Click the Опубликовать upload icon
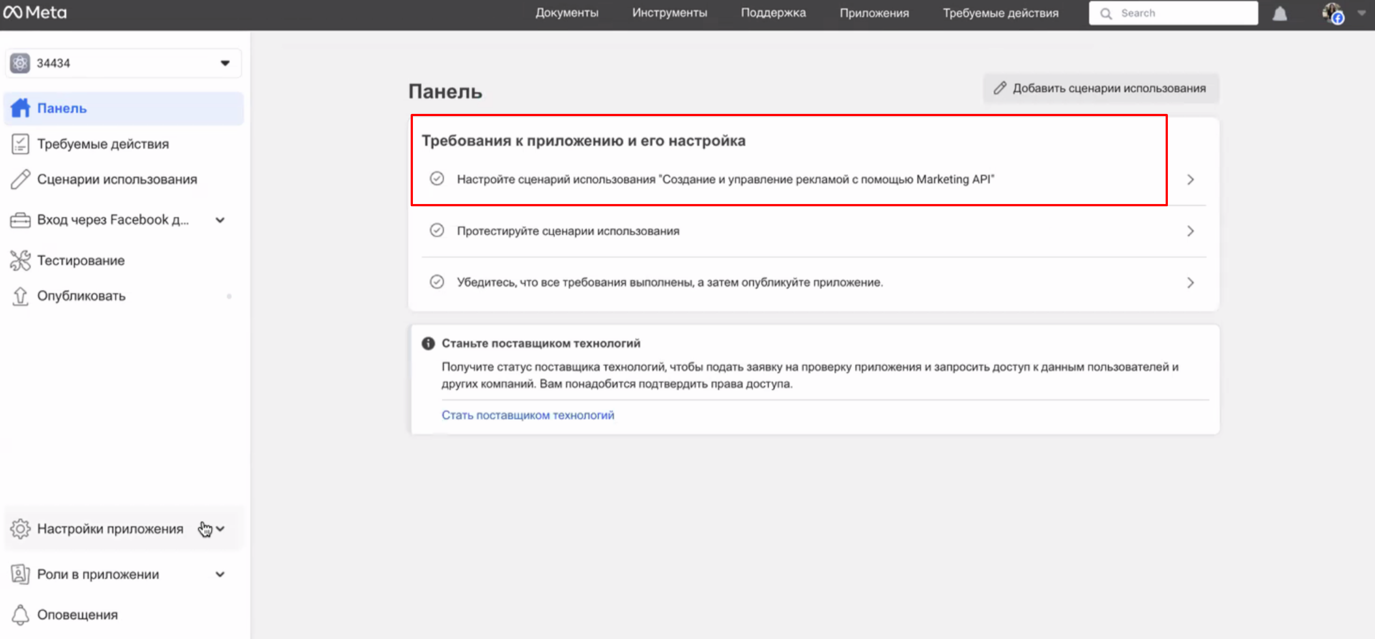 click(x=20, y=296)
